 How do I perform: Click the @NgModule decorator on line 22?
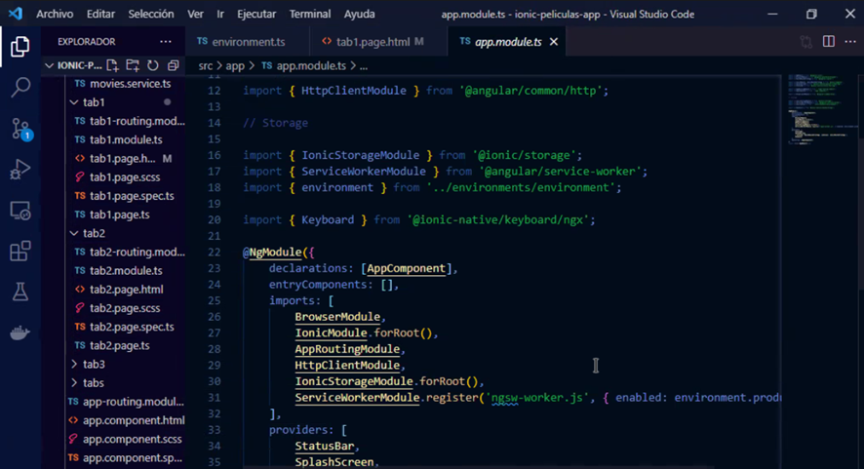click(272, 253)
